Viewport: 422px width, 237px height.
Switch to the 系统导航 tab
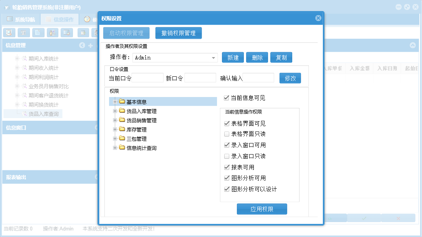click(21, 19)
